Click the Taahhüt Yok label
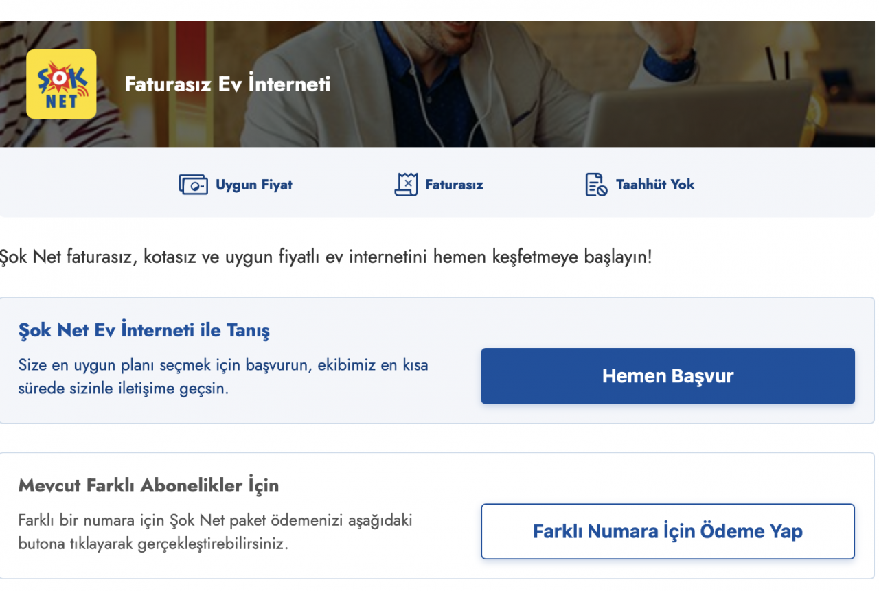Image resolution: width=879 pixels, height=591 pixels. [655, 185]
